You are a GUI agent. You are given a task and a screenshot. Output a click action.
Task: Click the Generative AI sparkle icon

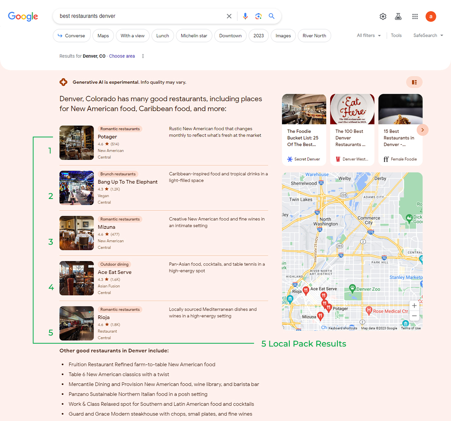[64, 82]
